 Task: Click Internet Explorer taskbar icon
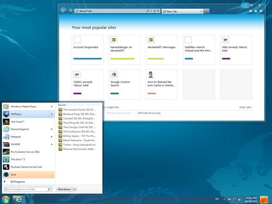coord(19,199)
